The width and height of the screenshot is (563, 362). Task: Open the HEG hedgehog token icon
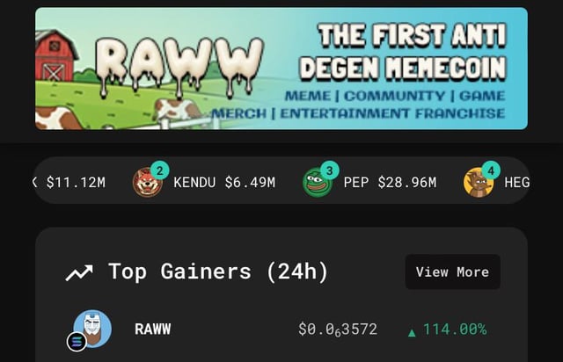tap(479, 183)
